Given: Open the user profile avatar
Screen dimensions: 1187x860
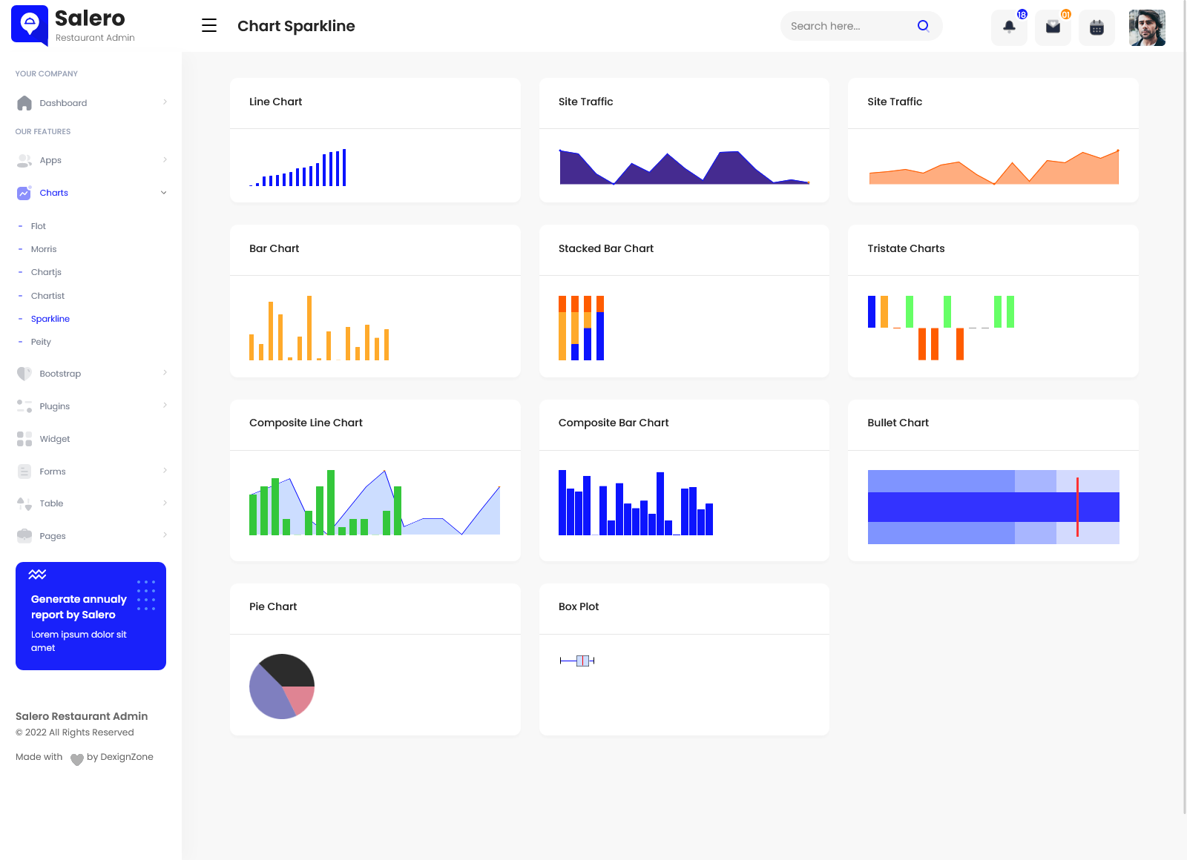Looking at the screenshot, I should pyautogui.click(x=1147, y=27).
